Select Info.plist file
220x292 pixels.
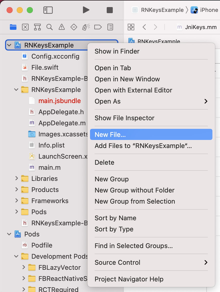coord(51,145)
